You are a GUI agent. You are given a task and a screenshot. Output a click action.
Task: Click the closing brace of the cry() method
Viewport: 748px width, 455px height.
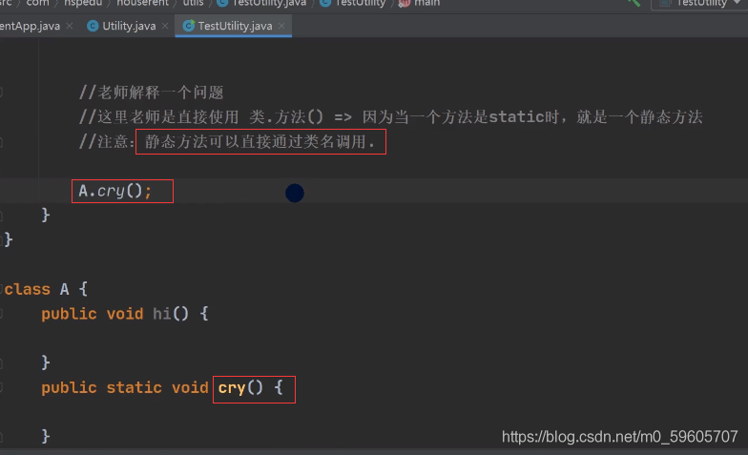46,437
